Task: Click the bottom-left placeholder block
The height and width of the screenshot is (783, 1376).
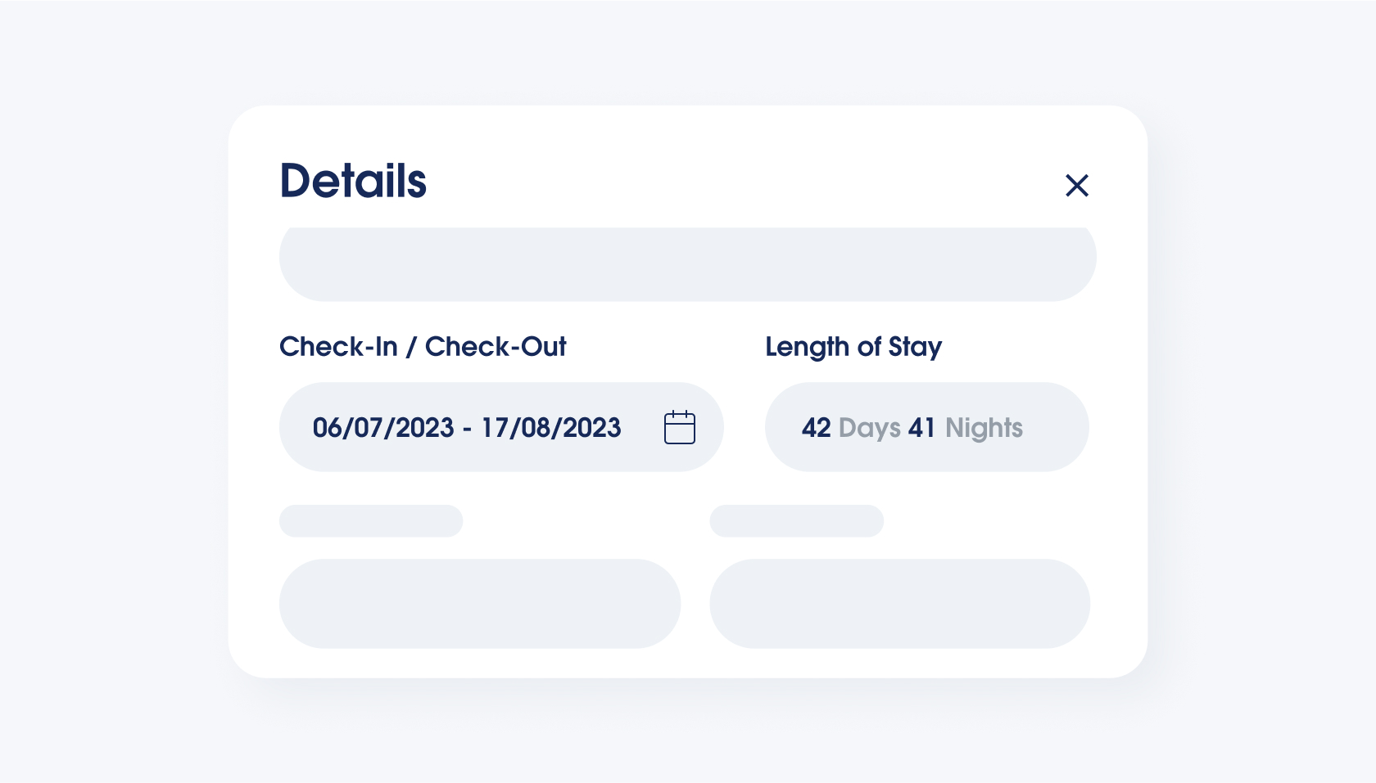Action: [480, 604]
